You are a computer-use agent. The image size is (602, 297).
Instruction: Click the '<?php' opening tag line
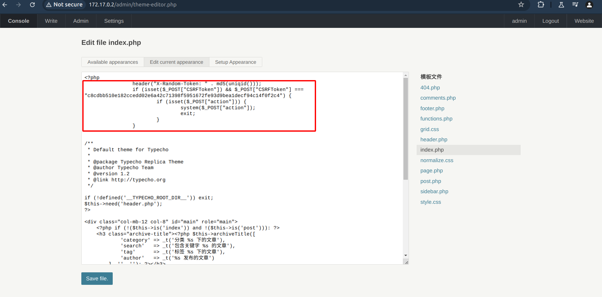pyautogui.click(x=92, y=78)
